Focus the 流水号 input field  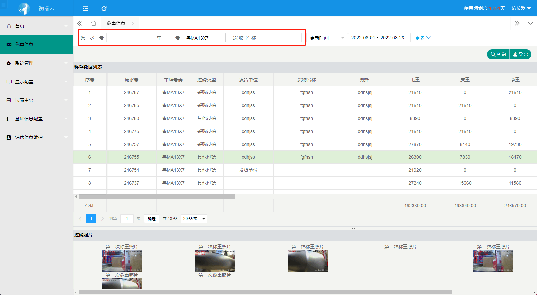128,38
